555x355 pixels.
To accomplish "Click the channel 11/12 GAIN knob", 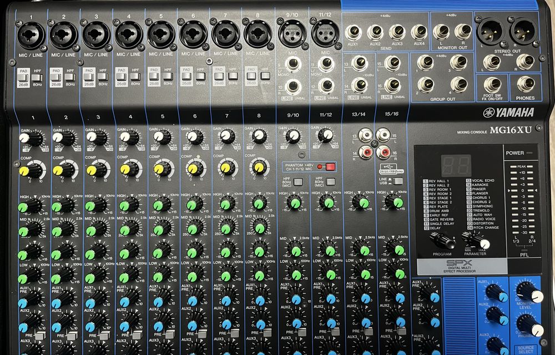I will pos(326,135).
